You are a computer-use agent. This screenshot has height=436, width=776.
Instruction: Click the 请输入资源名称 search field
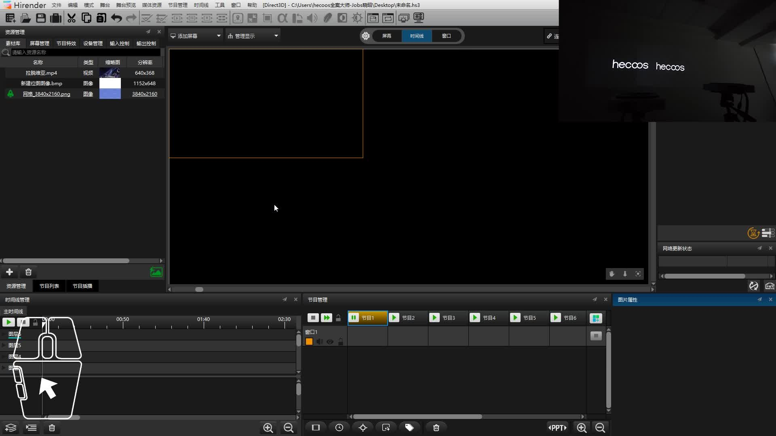pyautogui.click(x=86, y=52)
